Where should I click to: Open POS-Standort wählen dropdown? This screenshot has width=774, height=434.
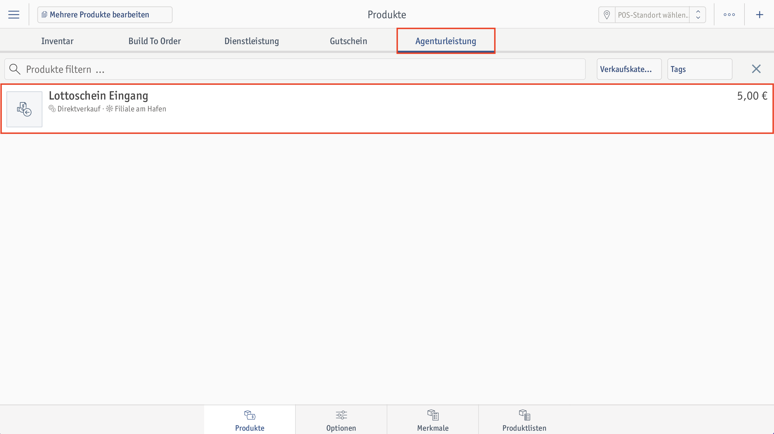652,15
